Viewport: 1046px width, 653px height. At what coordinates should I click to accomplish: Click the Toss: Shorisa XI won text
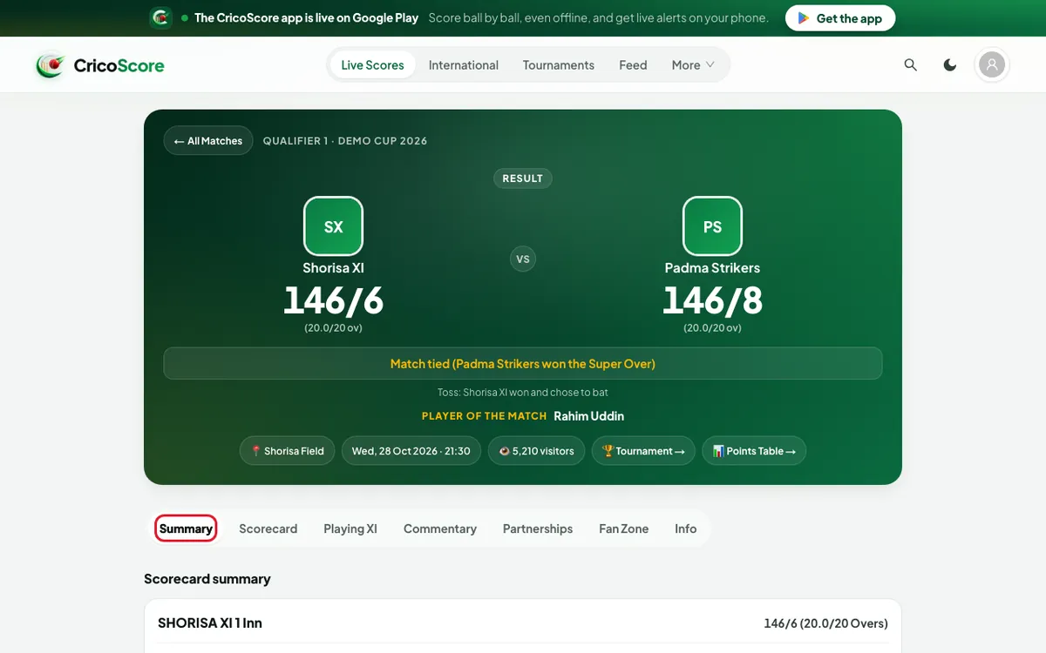[523, 393]
